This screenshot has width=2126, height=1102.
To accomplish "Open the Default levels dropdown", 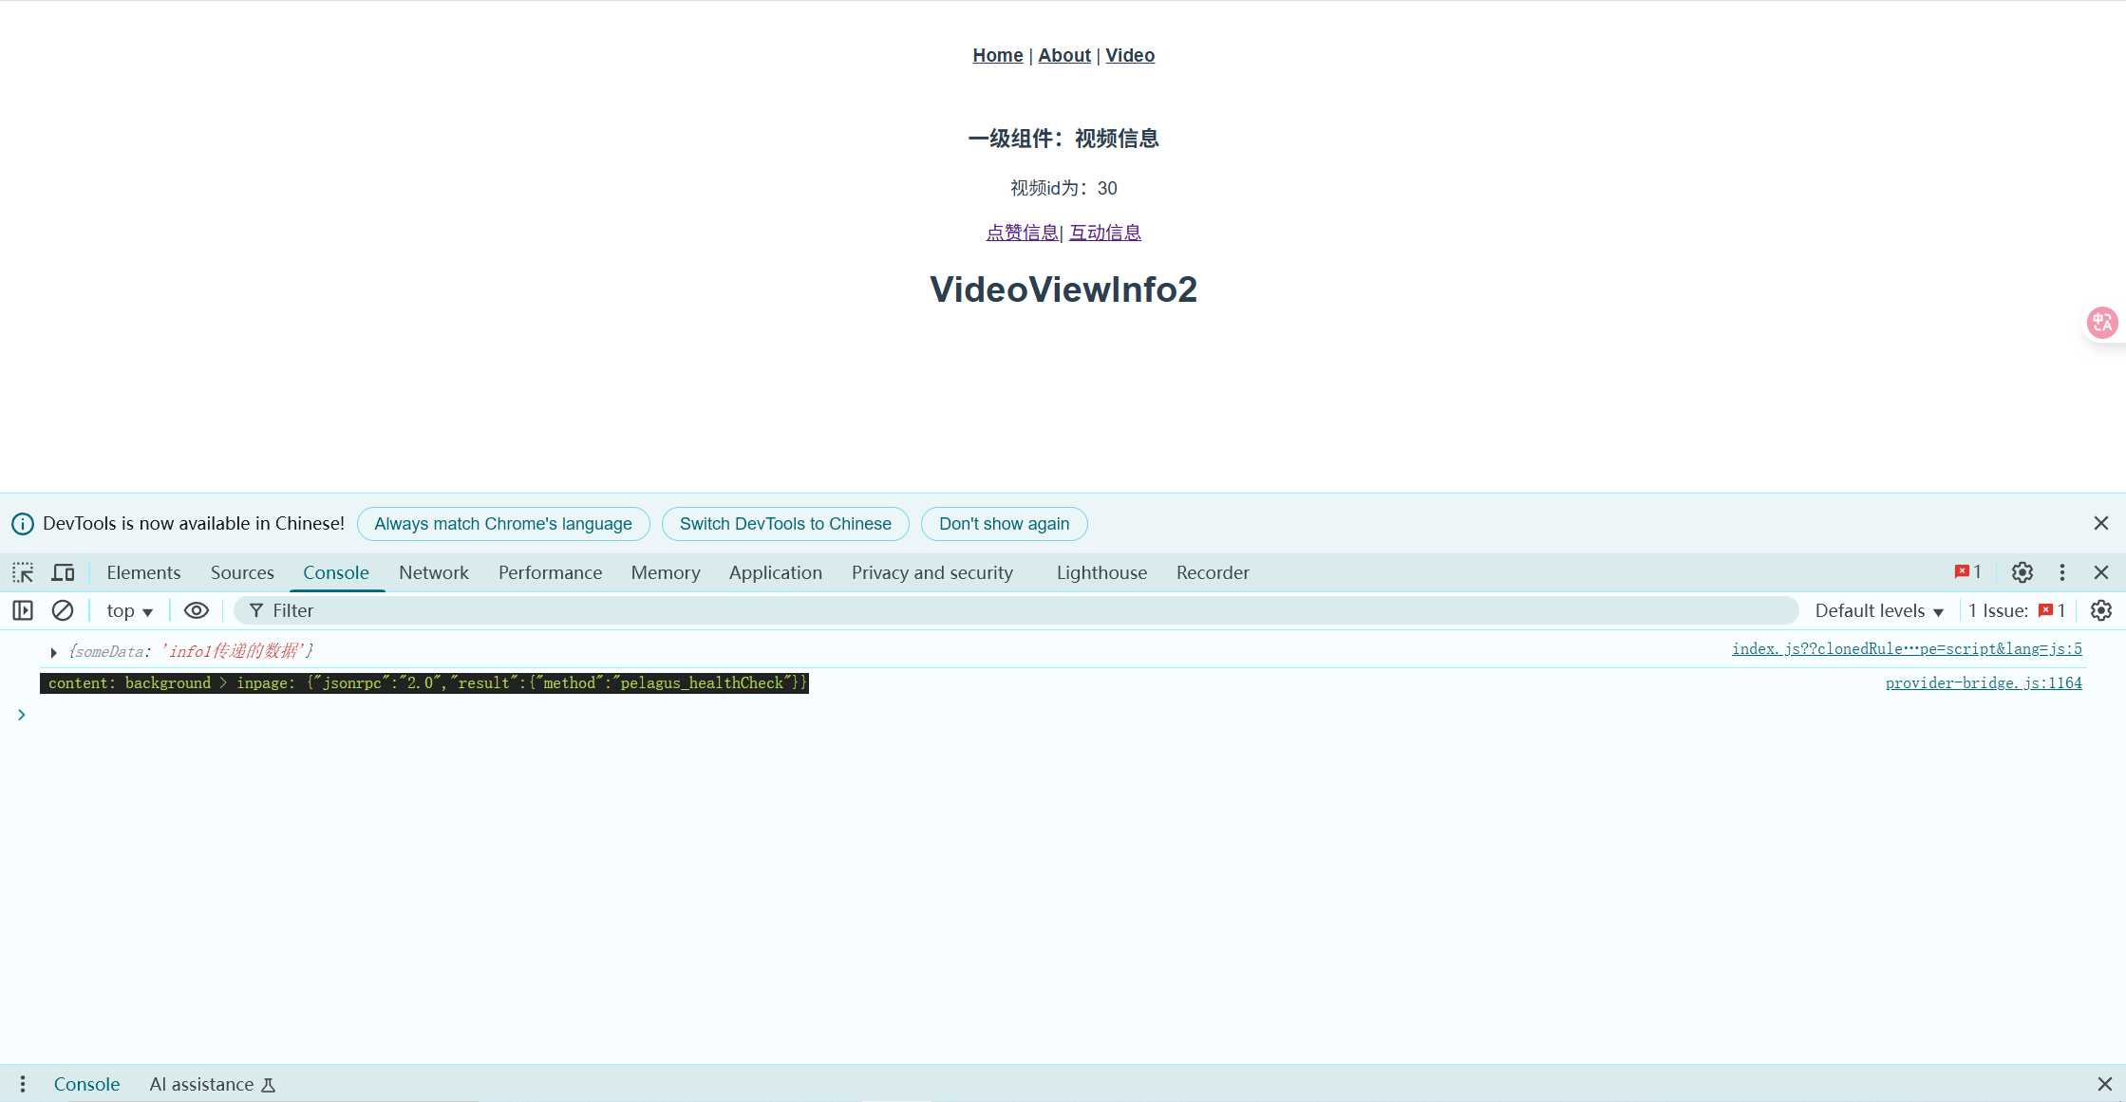I will (x=1878, y=610).
